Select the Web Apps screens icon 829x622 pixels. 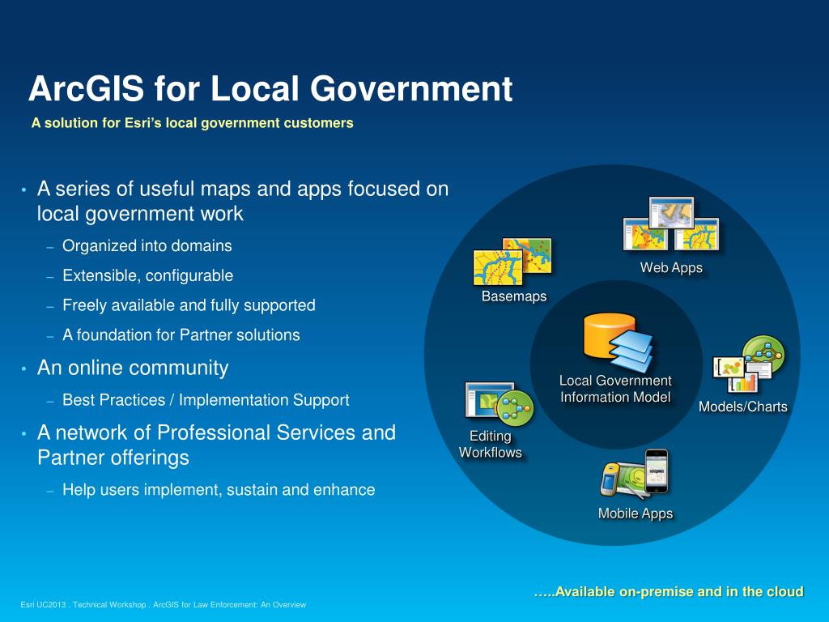click(671, 224)
